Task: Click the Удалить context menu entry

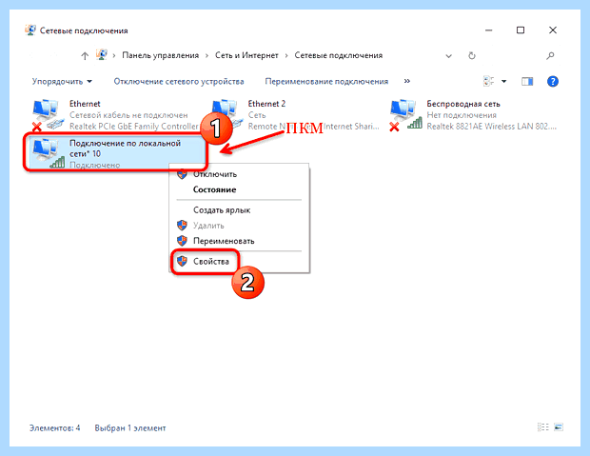Action: 239,226
